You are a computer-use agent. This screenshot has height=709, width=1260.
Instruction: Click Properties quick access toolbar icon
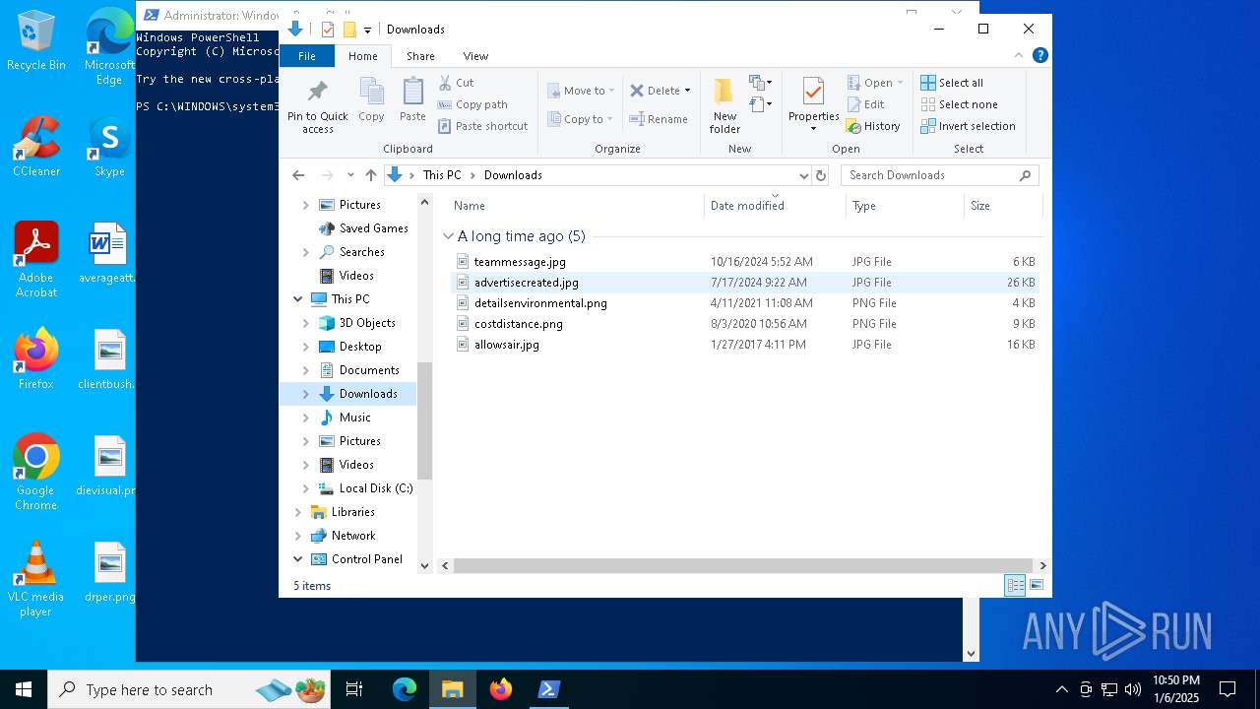pos(328,30)
